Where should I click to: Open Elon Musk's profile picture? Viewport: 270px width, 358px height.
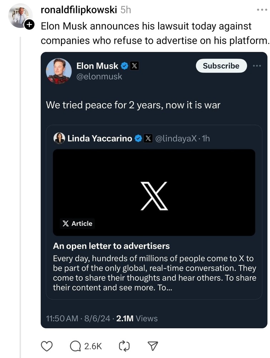tap(59, 71)
